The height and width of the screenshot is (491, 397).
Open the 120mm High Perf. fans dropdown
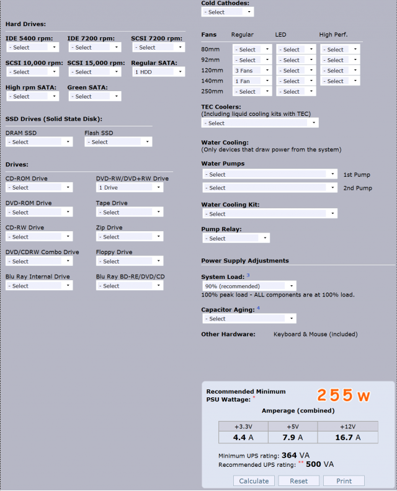[x=341, y=71]
